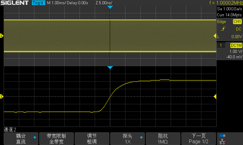
Task: Click the trigger level arrow in zoom window
Action: [x=215, y=96]
